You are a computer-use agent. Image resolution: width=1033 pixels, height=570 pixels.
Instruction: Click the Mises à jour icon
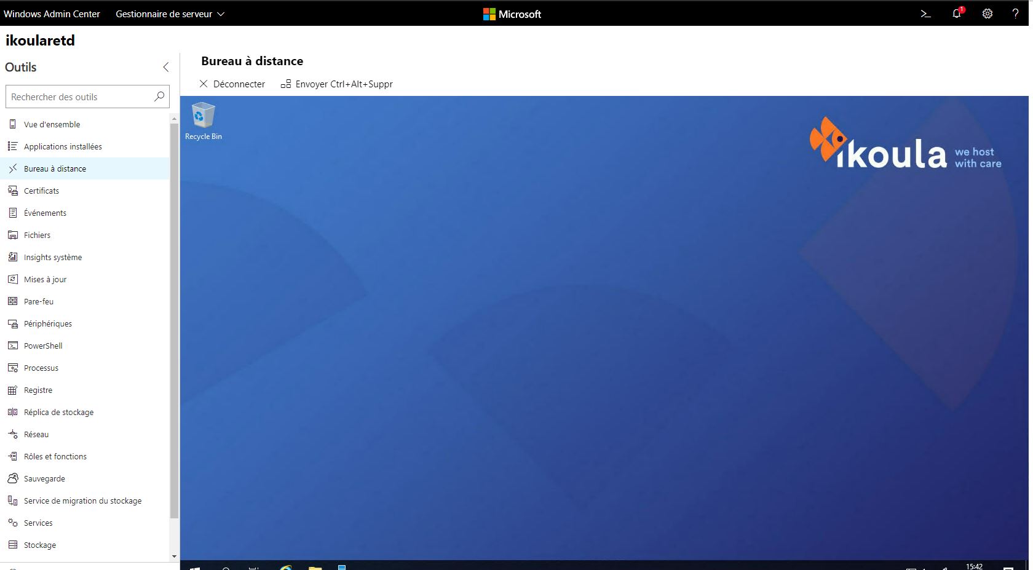(12, 279)
